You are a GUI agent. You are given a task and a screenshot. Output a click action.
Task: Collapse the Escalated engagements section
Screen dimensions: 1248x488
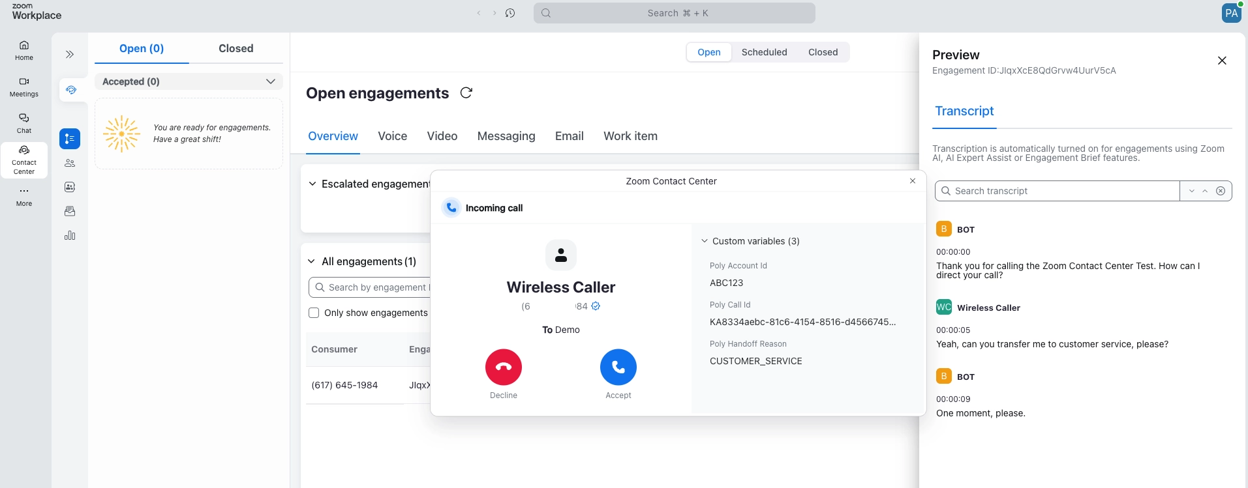tap(312, 184)
